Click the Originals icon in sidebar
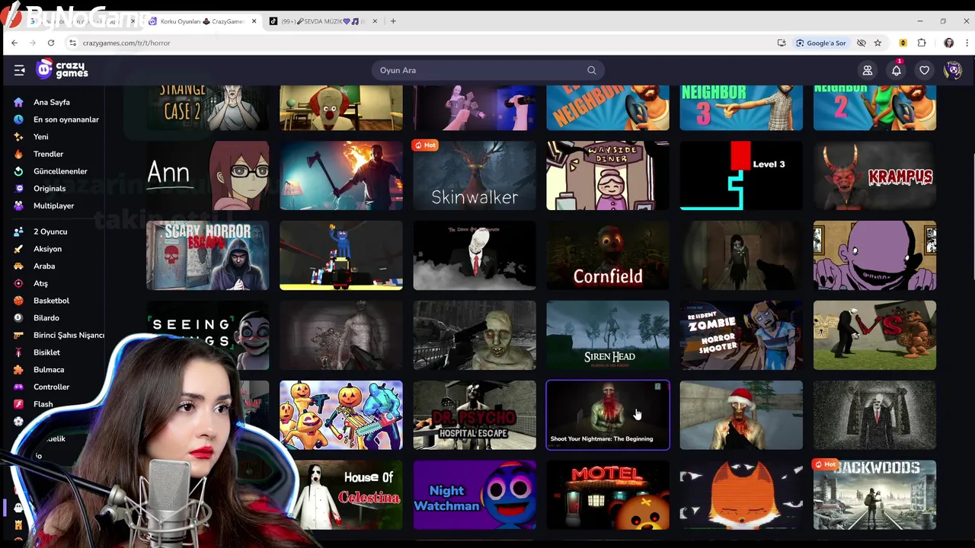This screenshot has width=975, height=548. point(18,188)
